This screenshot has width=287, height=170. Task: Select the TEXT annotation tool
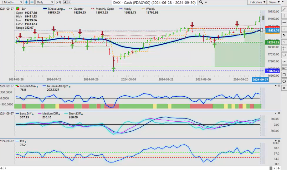coord(284,68)
